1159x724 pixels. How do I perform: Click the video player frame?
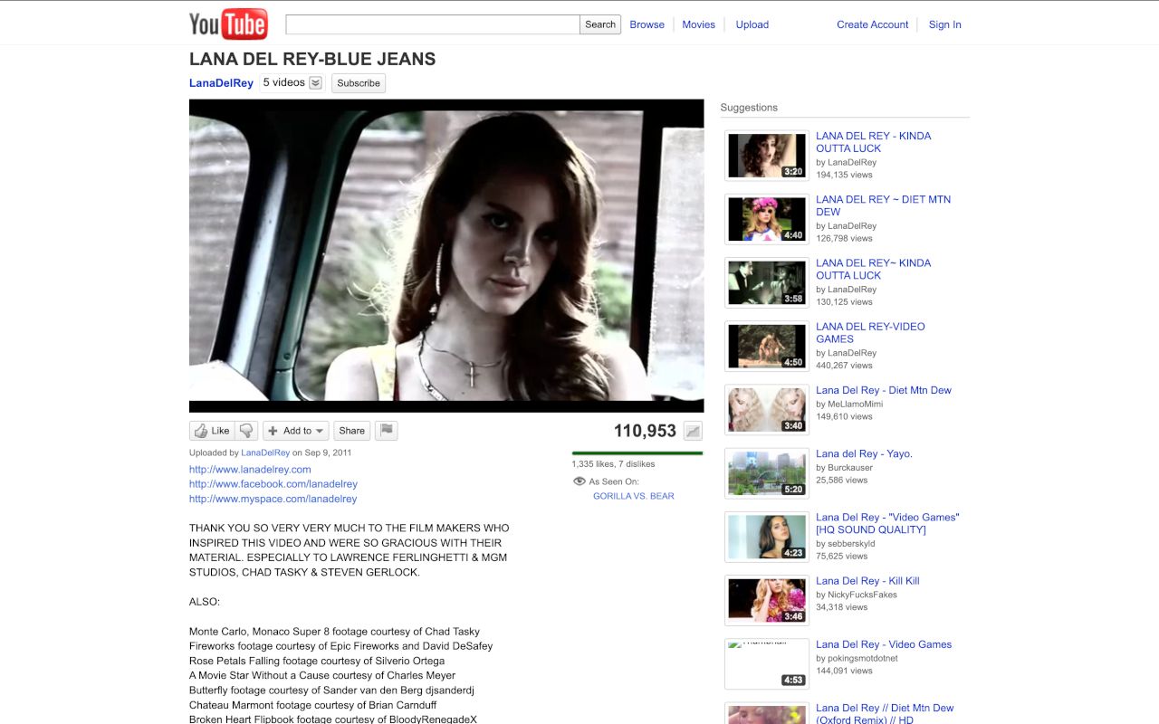(x=446, y=255)
